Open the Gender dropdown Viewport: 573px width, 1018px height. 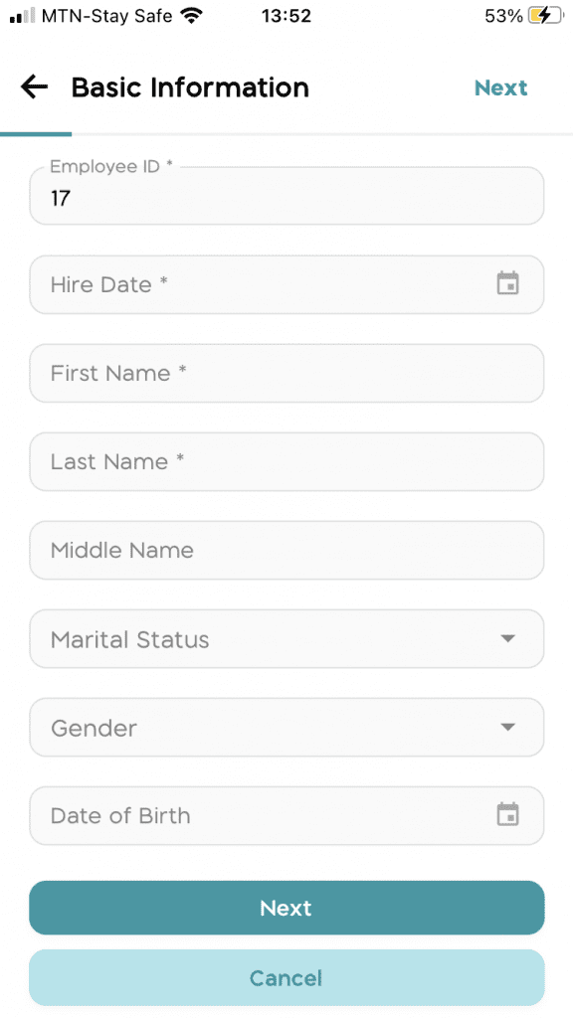tap(286, 727)
